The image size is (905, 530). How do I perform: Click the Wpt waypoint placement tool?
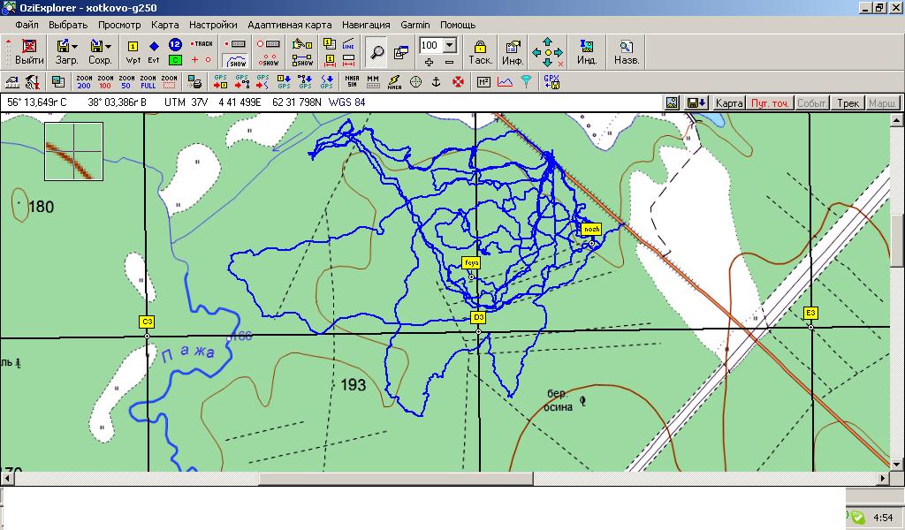coord(133,51)
